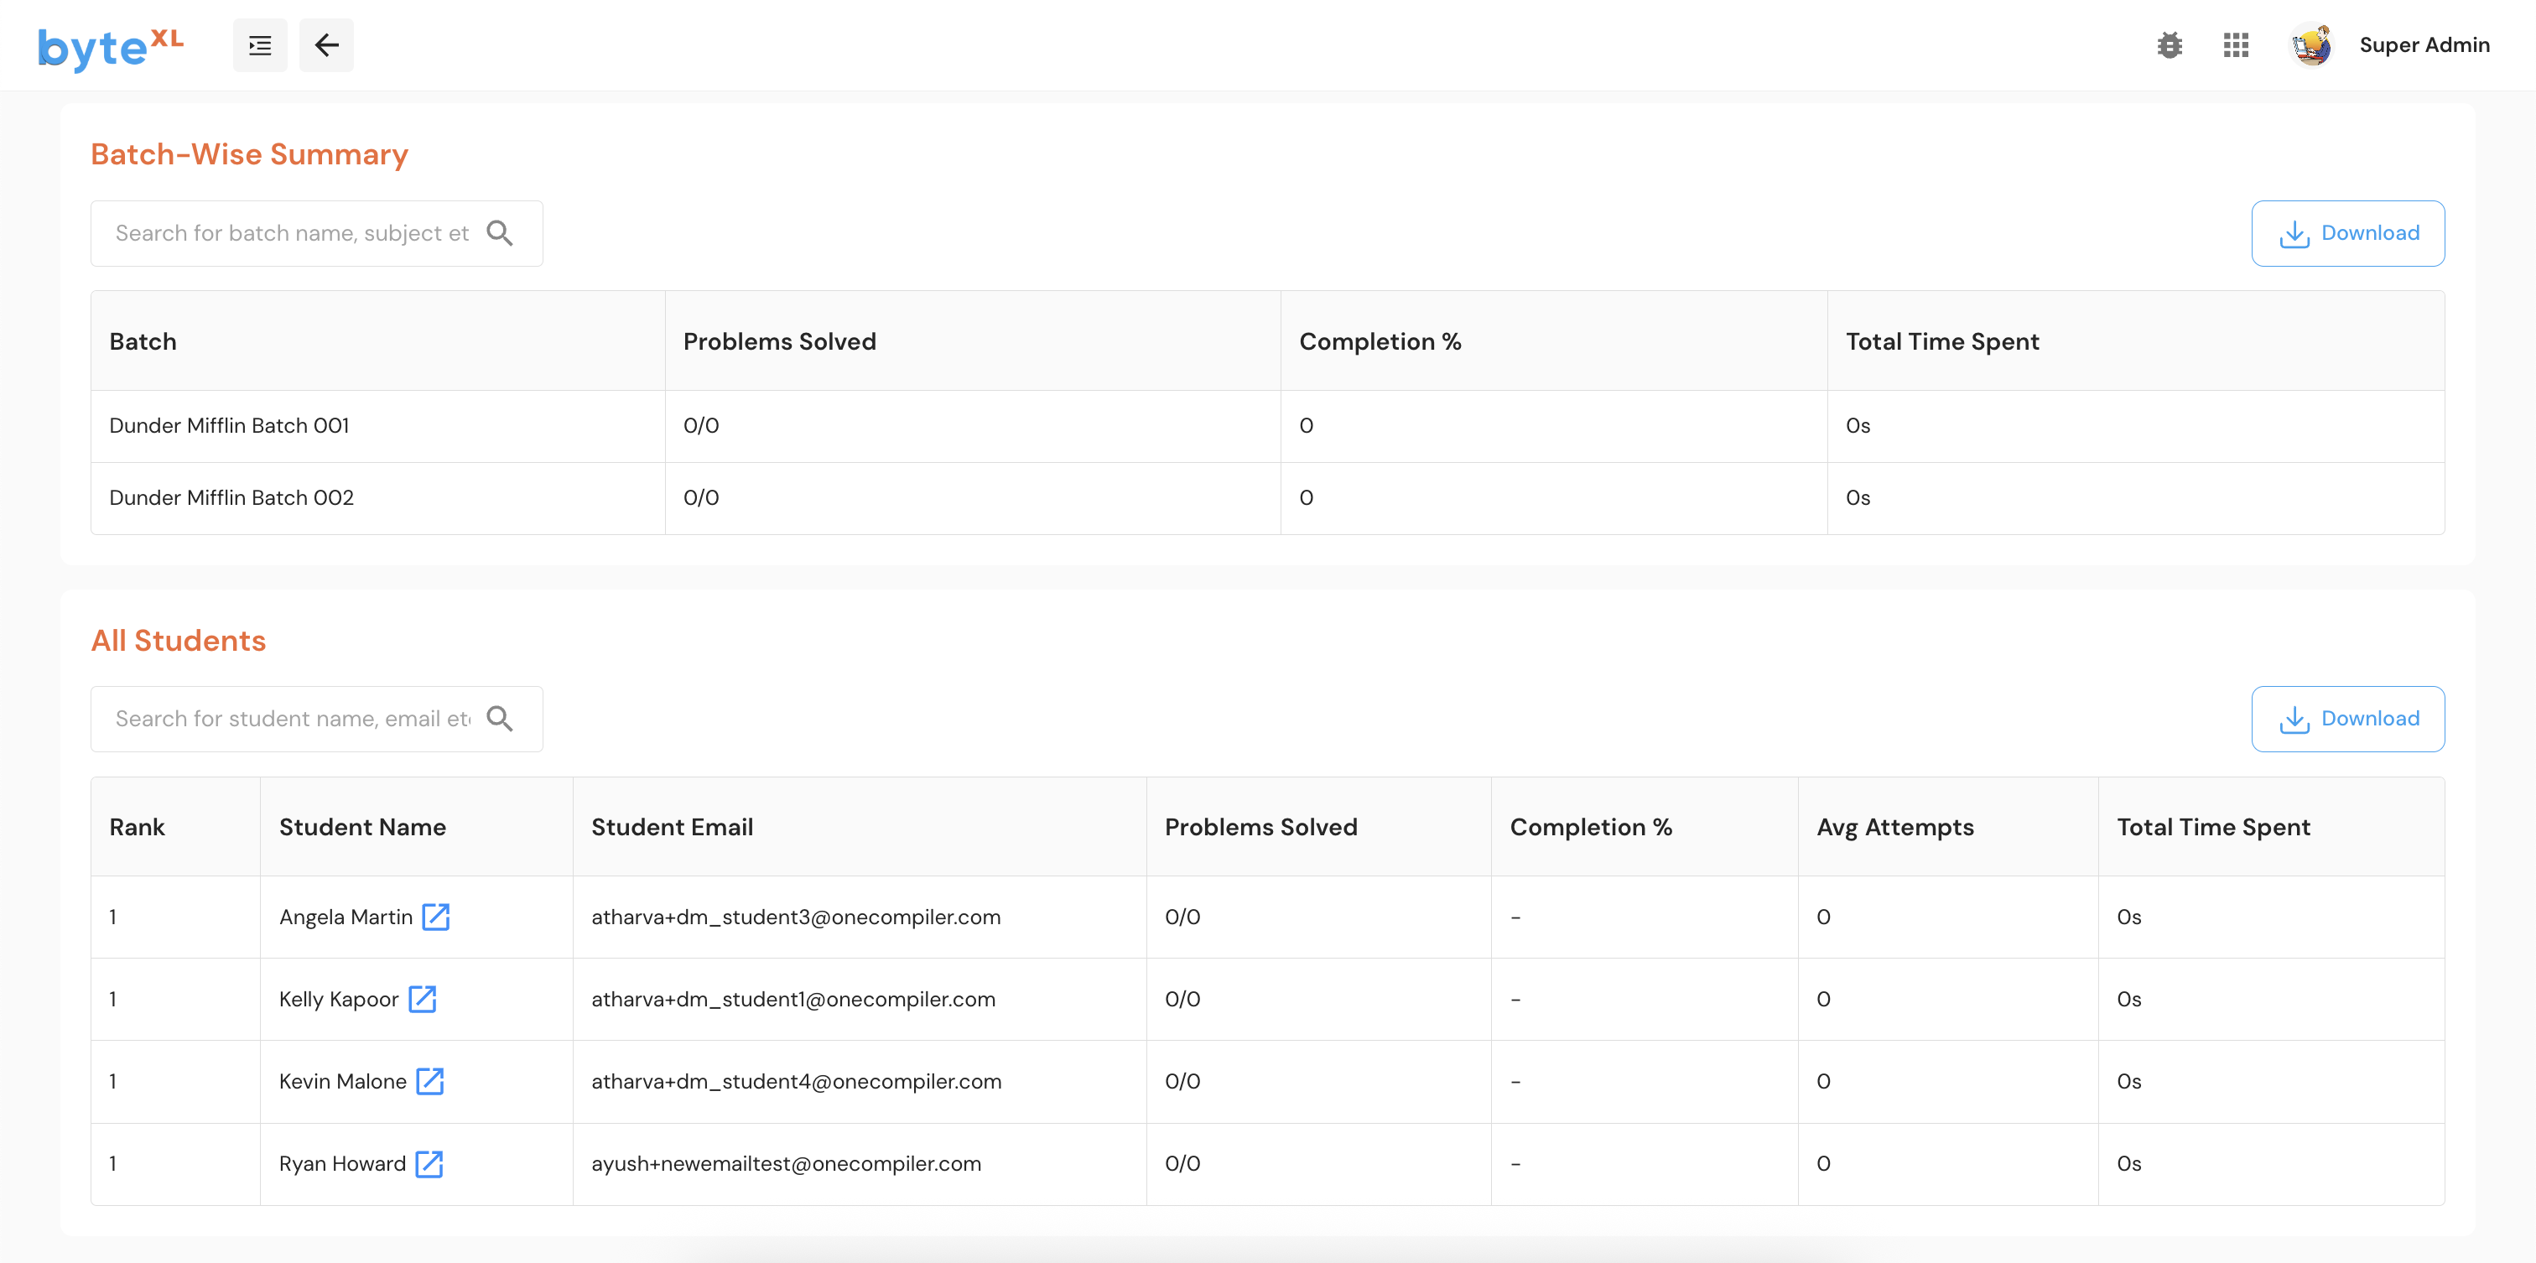Open Angela Martin's profile link icon

coord(435,917)
